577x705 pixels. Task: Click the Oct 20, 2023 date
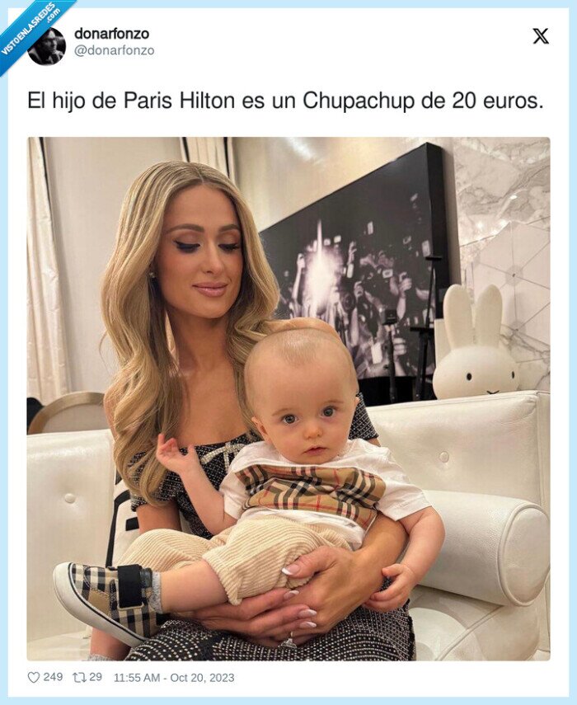point(202,677)
